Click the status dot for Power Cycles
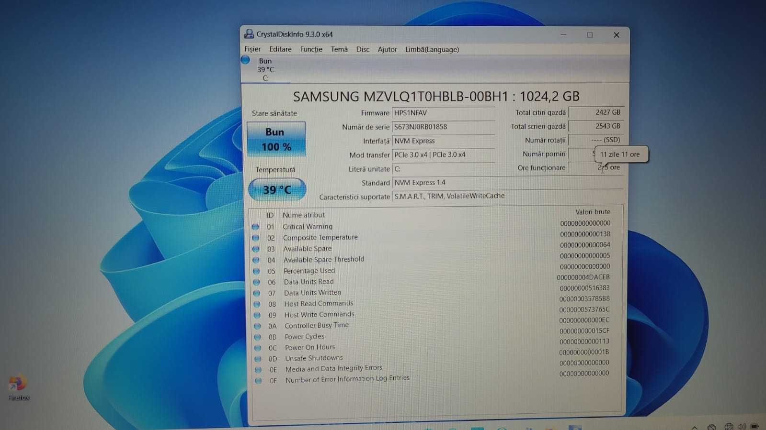This screenshot has width=766, height=430. click(x=257, y=337)
